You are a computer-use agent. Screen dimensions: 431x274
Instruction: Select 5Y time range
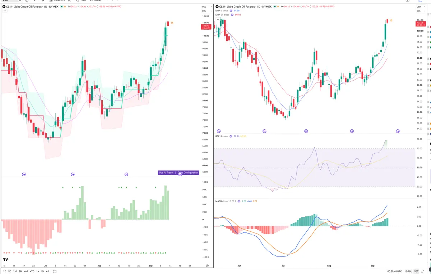pyautogui.click(x=42, y=271)
